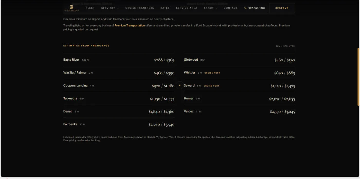The image size is (360, 179).
Task: Click the $1,840 / $2,360 price
Action: pos(161,111)
